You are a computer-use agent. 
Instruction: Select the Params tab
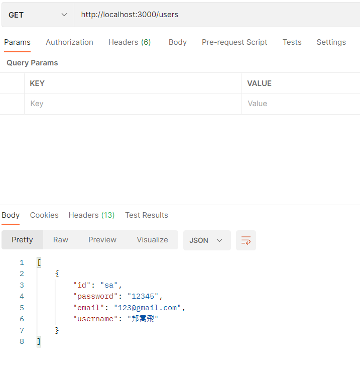click(18, 42)
